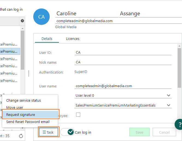Image resolution: width=182 pixels, height=141 pixels.
Task: Refresh the user list count
Action: (21, 136)
